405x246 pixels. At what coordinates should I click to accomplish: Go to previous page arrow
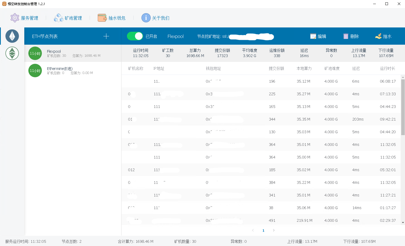tap(253, 230)
